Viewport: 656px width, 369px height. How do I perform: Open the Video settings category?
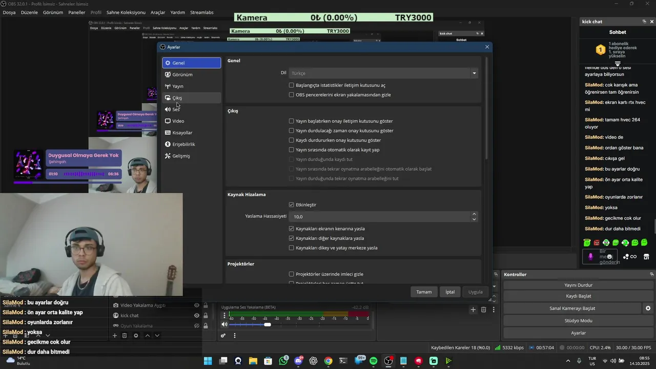[x=192, y=121]
